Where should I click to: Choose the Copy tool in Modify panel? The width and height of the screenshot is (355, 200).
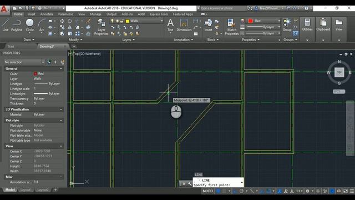click(x=62, y=27)
